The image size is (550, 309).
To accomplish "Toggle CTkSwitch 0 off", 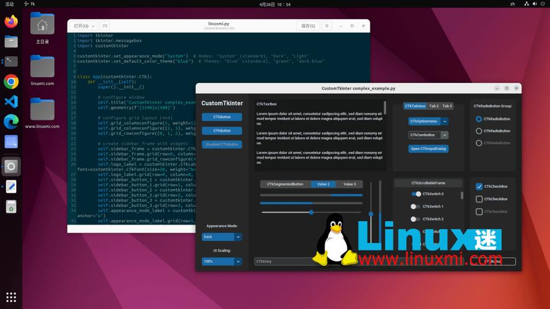I will click(x=416, y=194).
